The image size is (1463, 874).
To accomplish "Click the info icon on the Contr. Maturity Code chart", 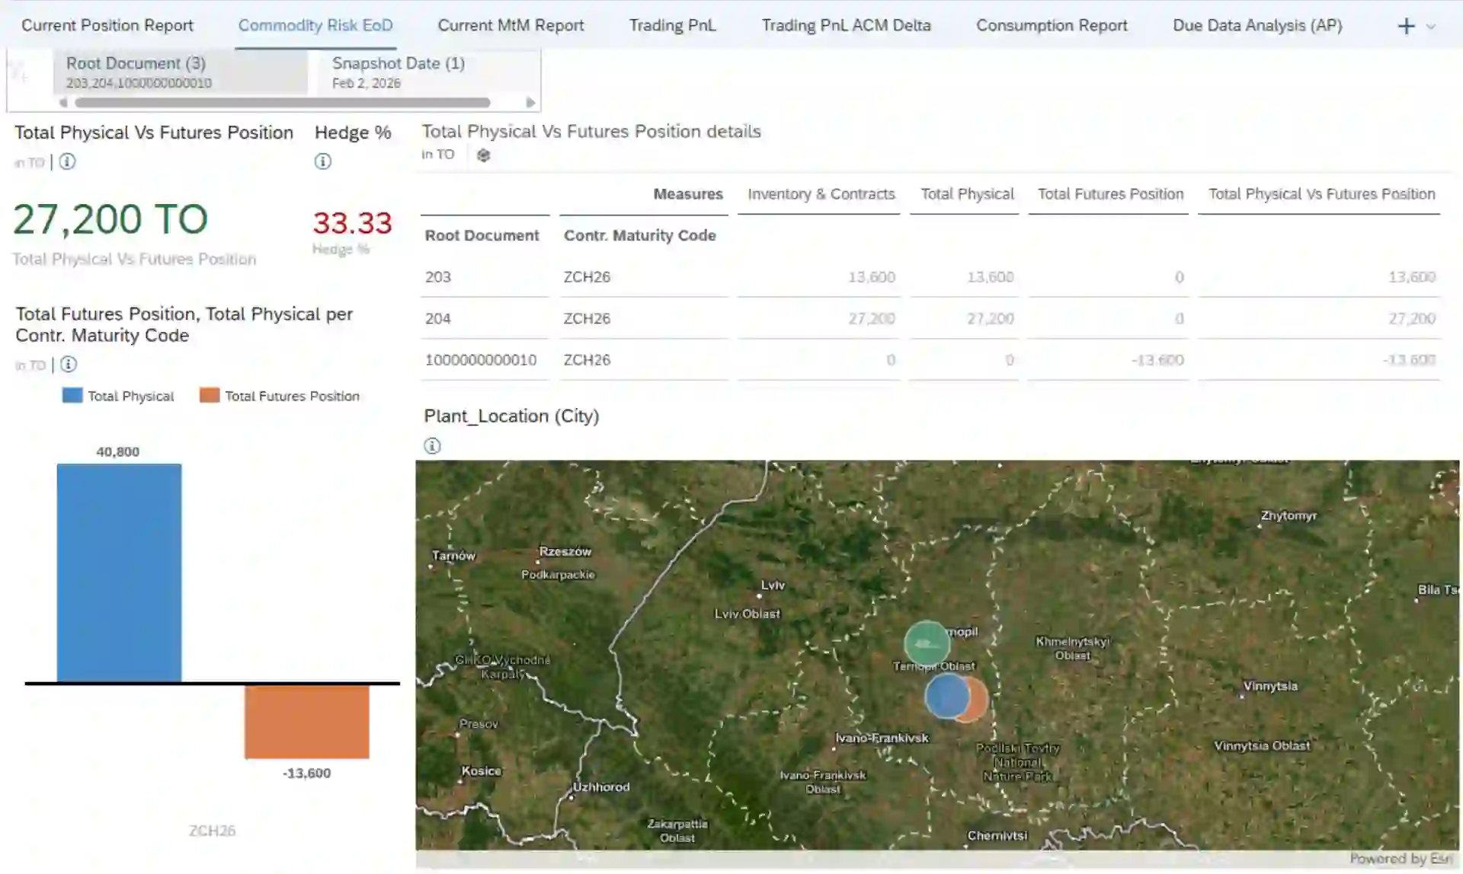I will click(x=68, y=365).
